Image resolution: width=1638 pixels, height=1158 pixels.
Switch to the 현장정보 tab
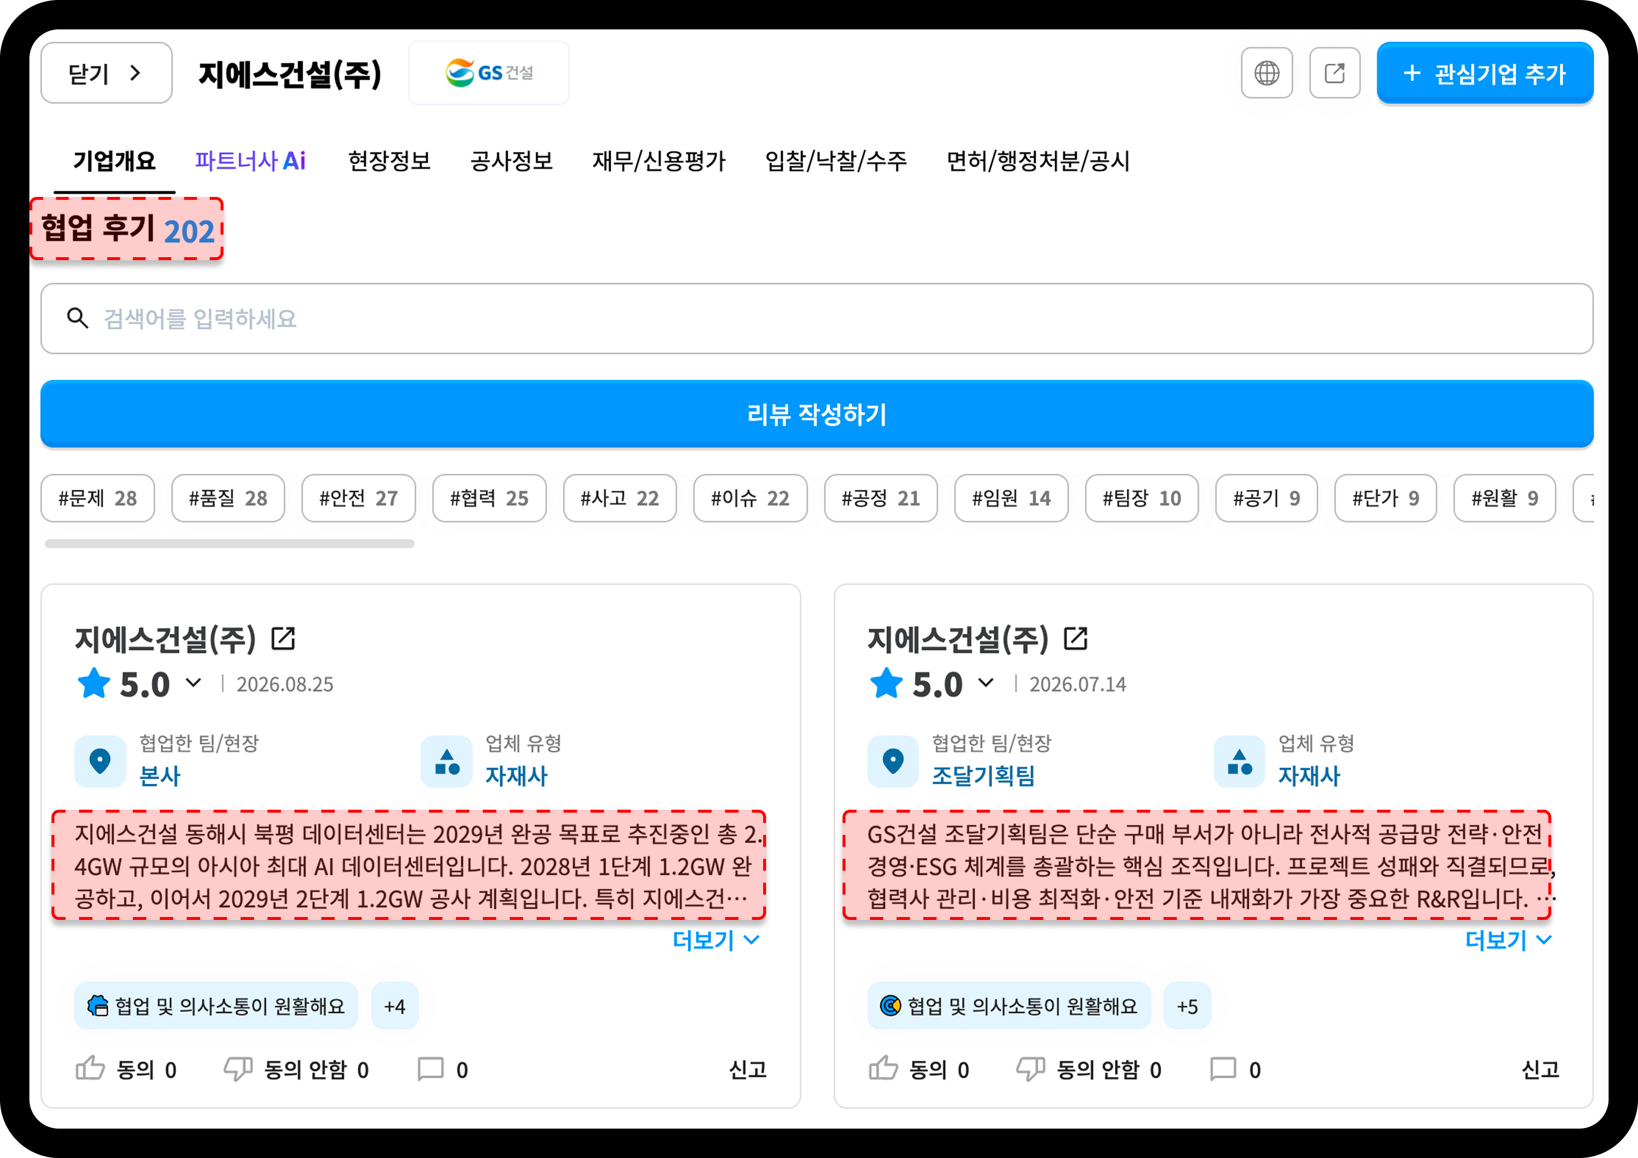tap(390, 161)
